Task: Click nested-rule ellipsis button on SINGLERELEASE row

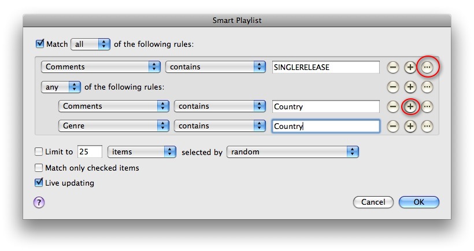Action: click(x=427, y=67)
